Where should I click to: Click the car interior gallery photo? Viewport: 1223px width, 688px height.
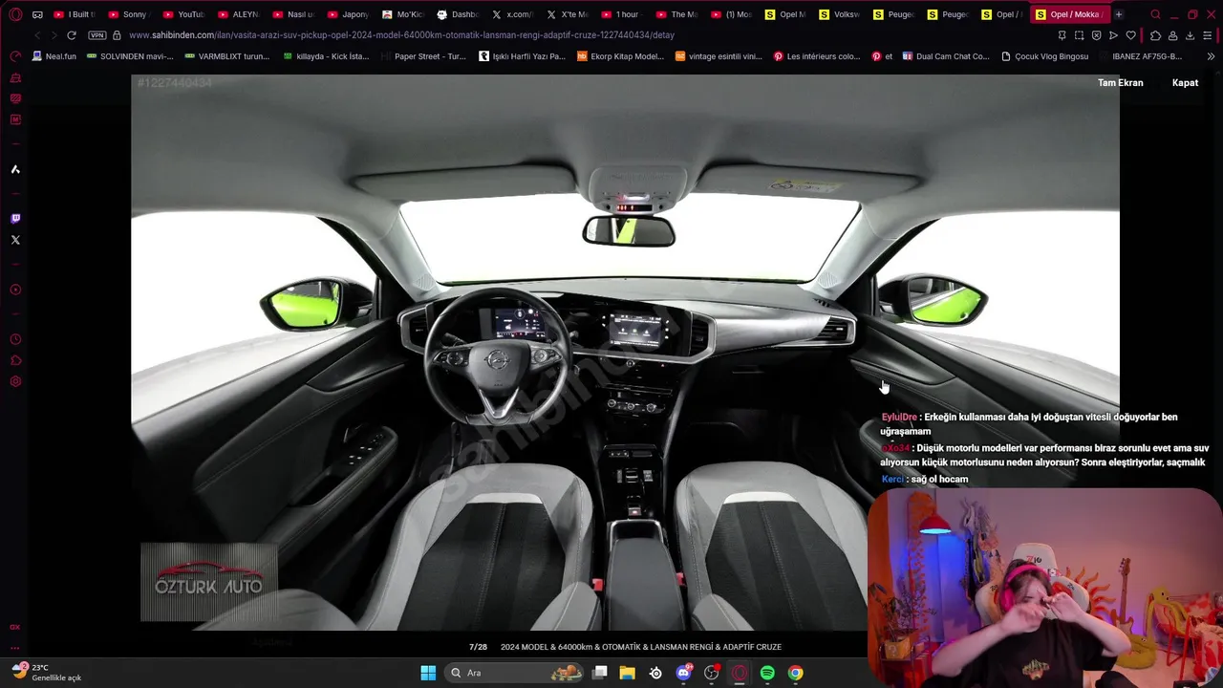(x=625, y=353)
